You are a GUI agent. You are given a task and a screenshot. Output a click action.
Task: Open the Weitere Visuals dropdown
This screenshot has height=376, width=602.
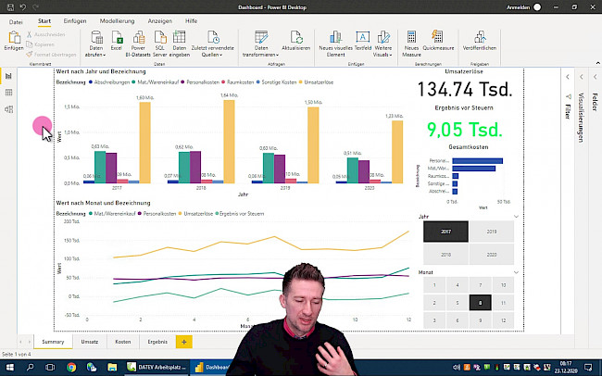(383, 52)
